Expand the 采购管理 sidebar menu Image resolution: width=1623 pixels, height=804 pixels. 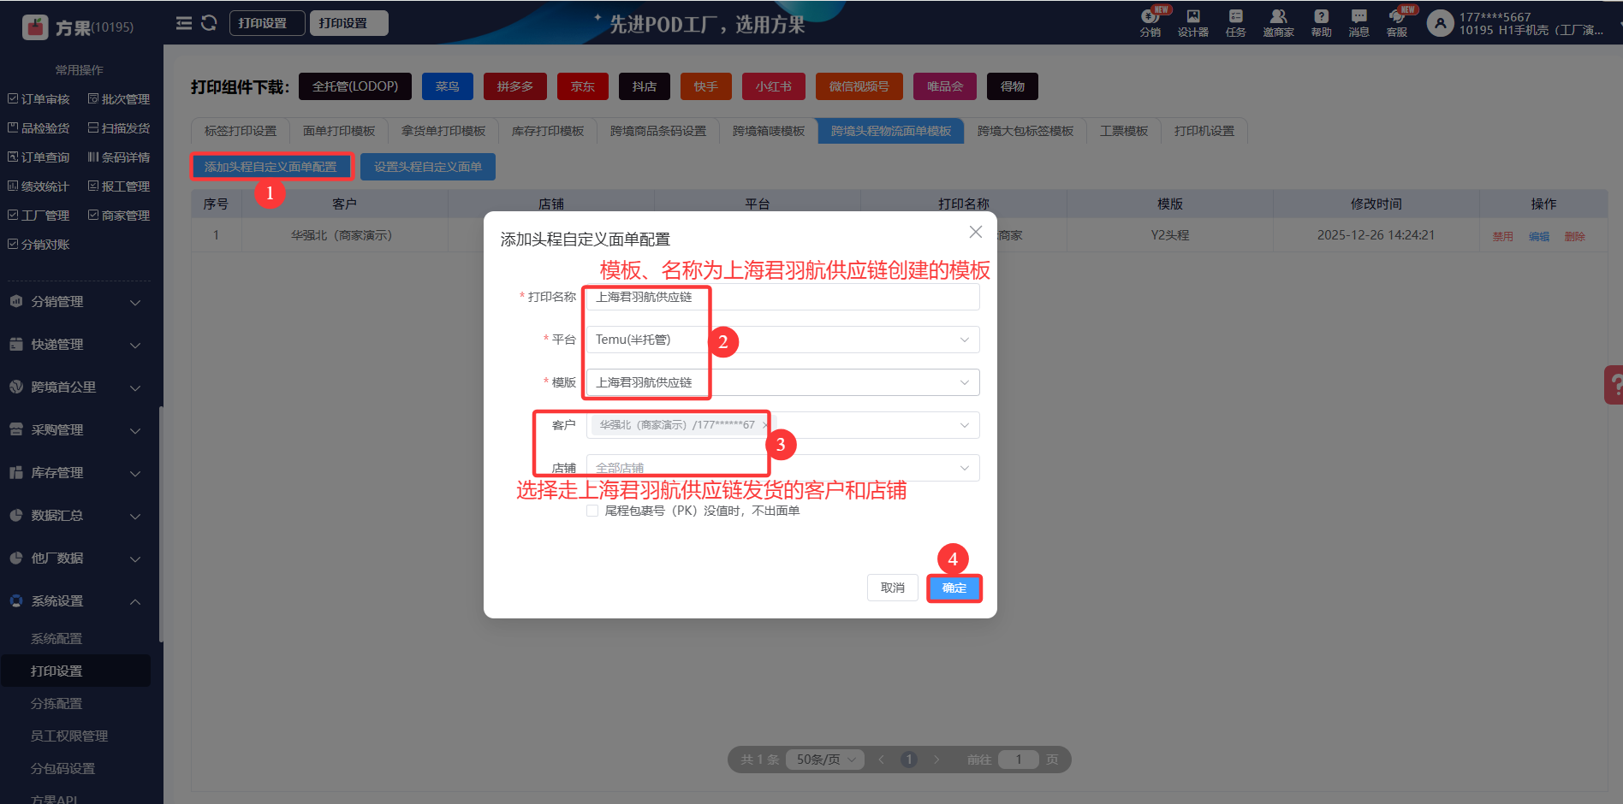point(75,430)
